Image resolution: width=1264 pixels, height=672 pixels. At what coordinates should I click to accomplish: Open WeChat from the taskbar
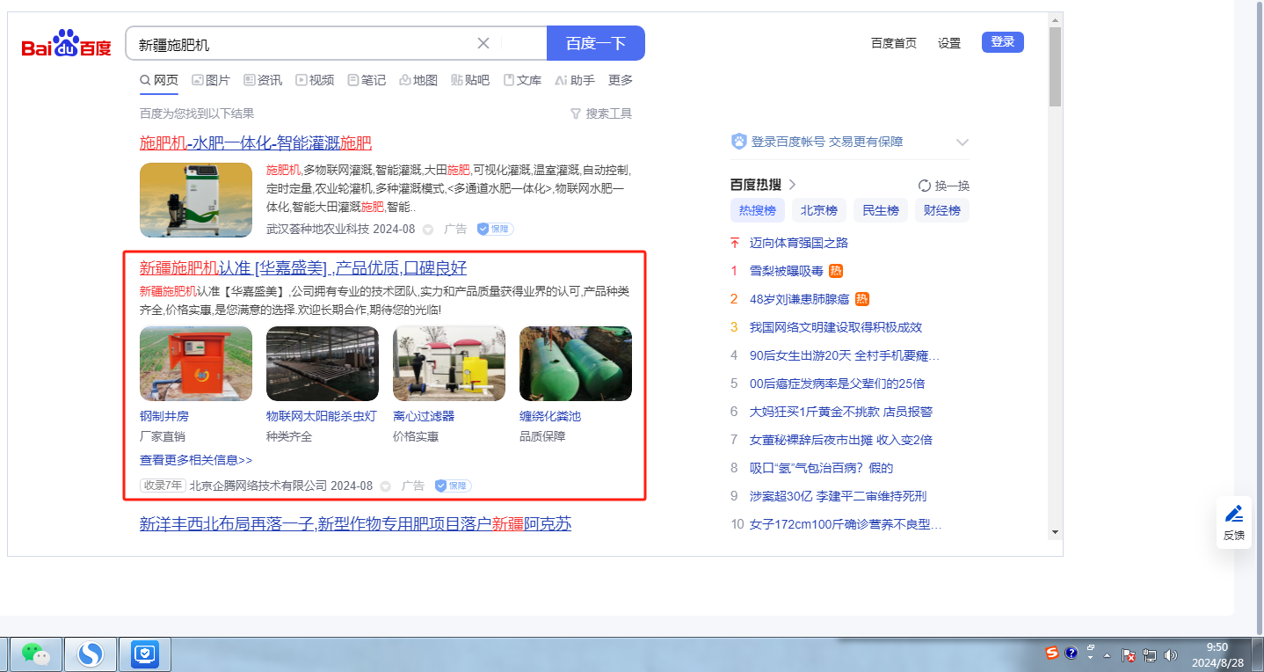35,654
